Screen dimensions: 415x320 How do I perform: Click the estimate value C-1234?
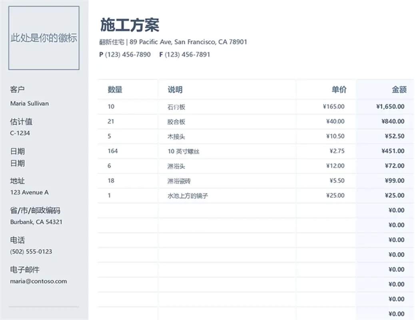[20, 133]
